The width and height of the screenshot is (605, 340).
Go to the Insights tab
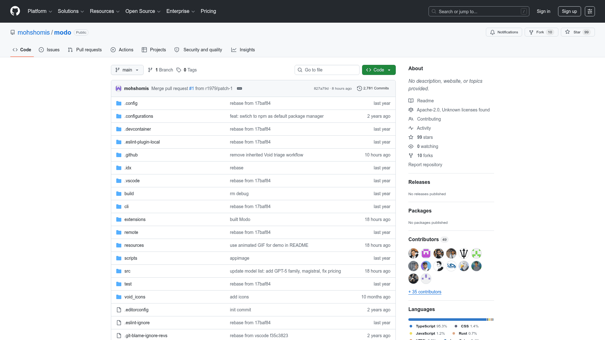[243, 50]
